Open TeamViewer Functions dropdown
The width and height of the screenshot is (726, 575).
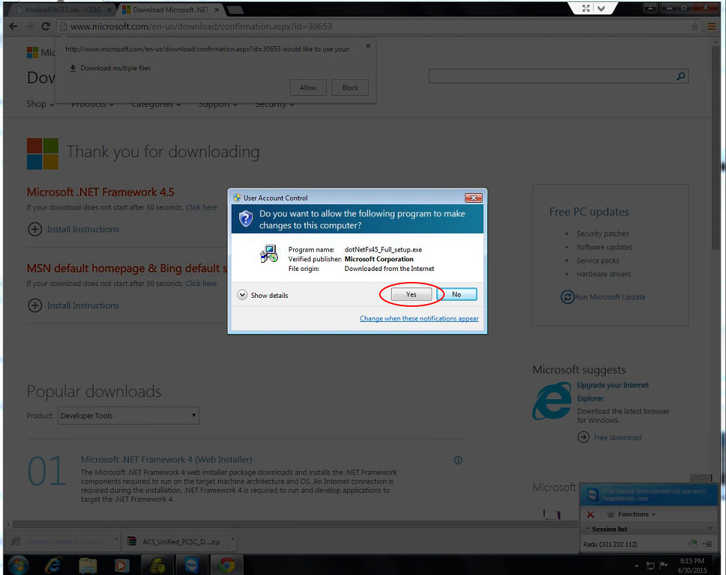click(x=632, y=514)
